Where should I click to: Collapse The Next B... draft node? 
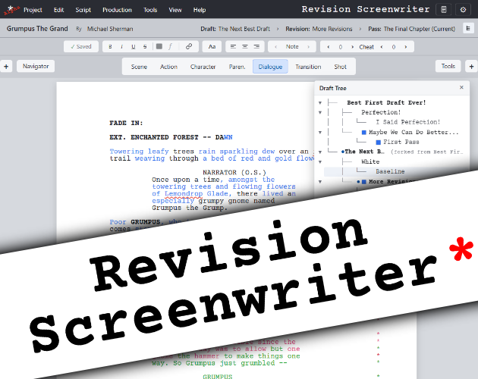[319, 152]
